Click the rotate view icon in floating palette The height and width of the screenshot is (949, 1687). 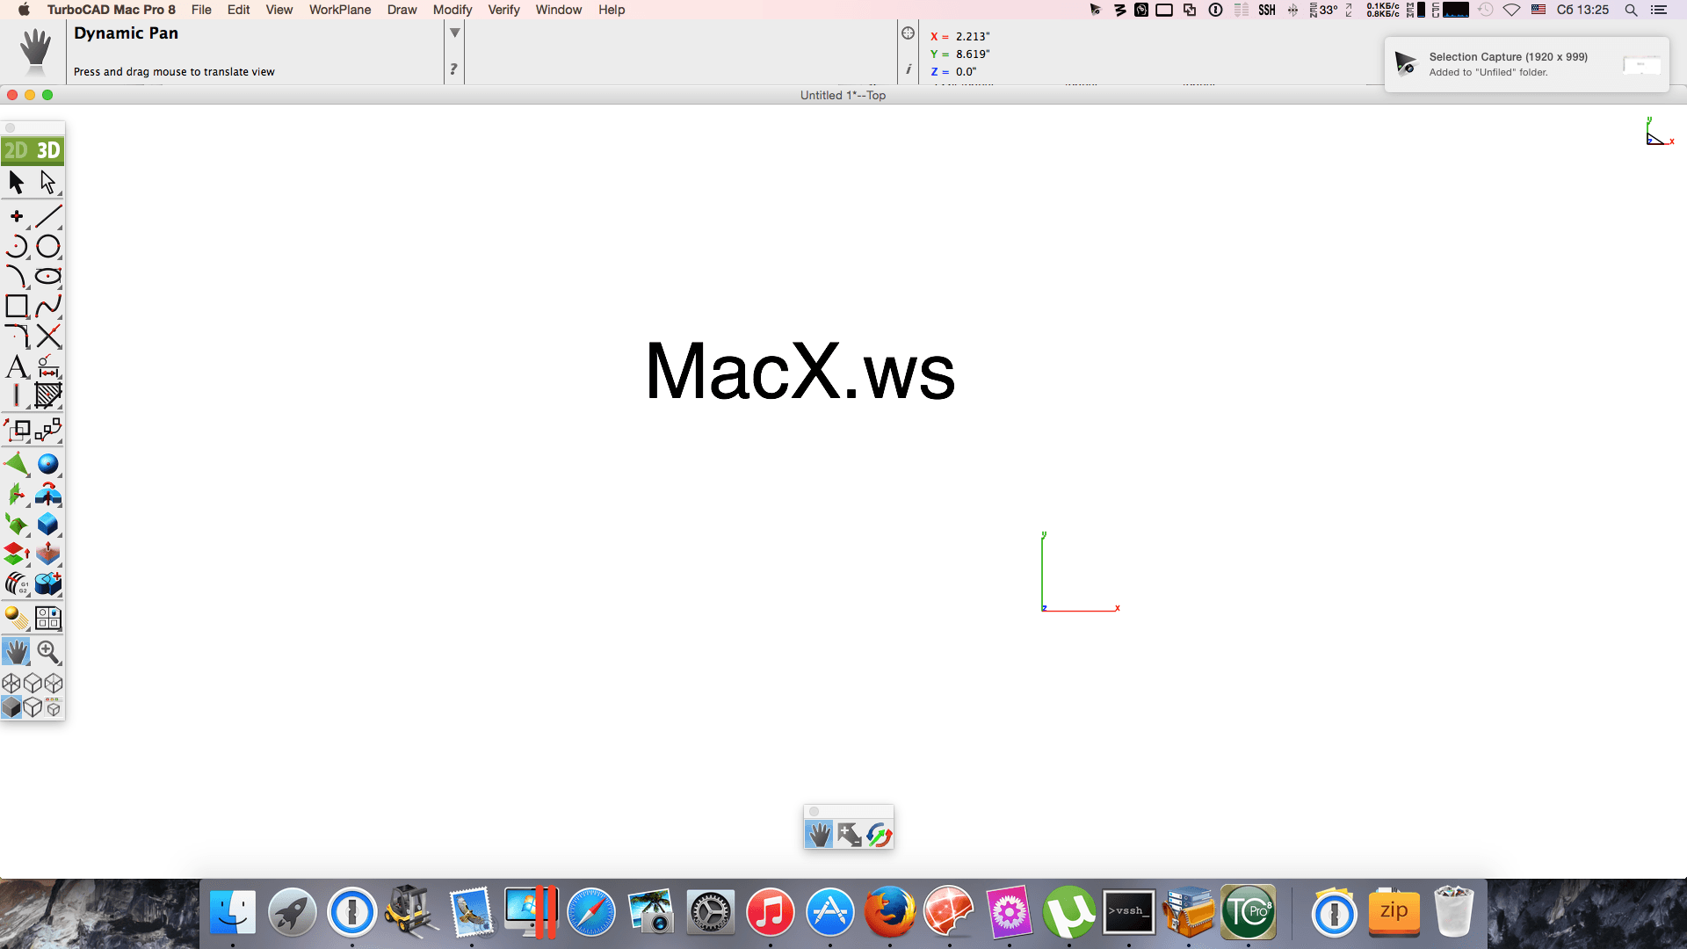pyautogui.click(x=879, y=835)
